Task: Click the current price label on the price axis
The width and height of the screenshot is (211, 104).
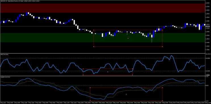Action: (208, 26)
